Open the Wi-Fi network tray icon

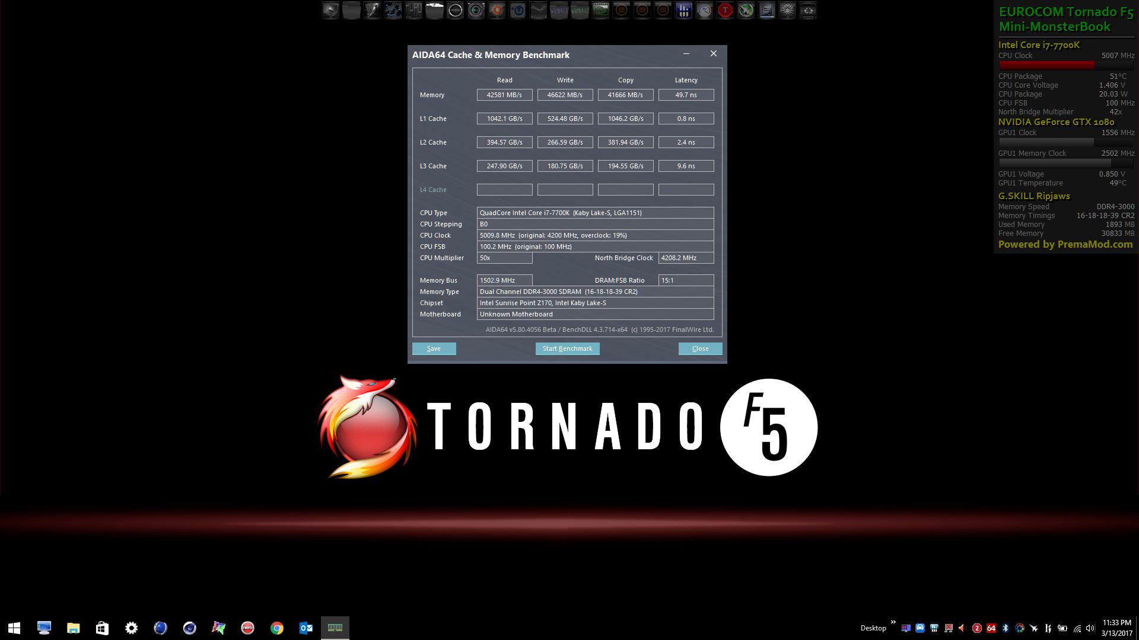(x=1077, y=628)
